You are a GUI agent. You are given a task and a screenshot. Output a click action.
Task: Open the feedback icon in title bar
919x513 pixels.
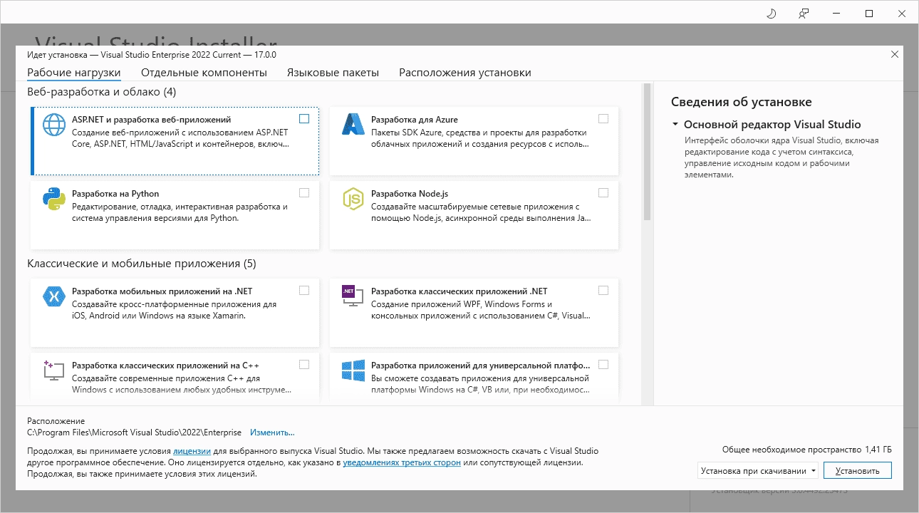click(804, 14)
